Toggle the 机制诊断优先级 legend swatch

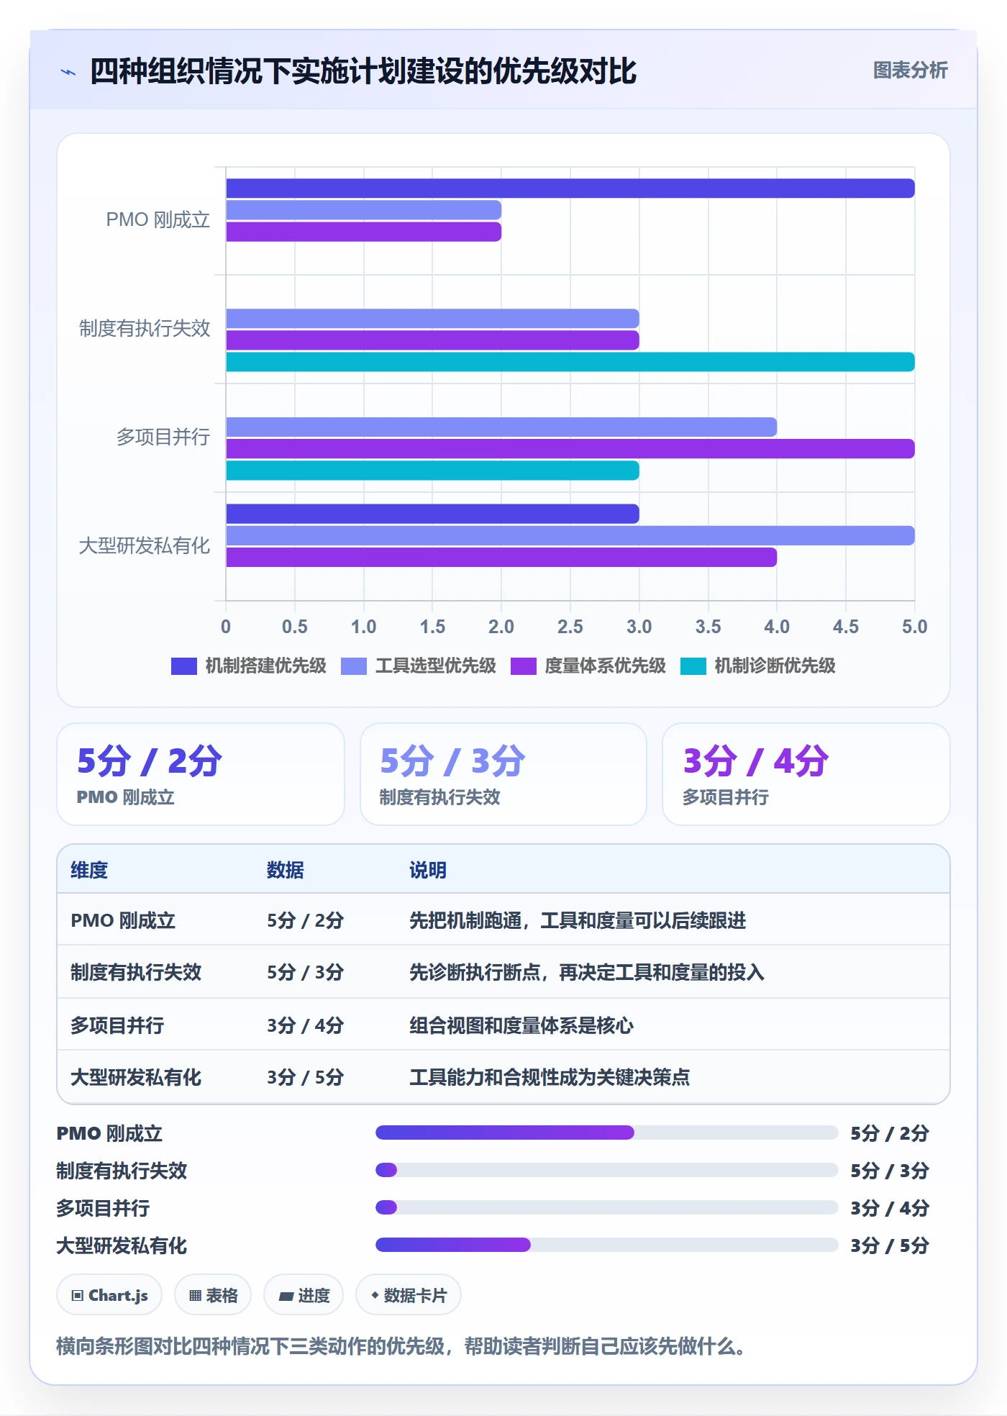click(693, 666)
